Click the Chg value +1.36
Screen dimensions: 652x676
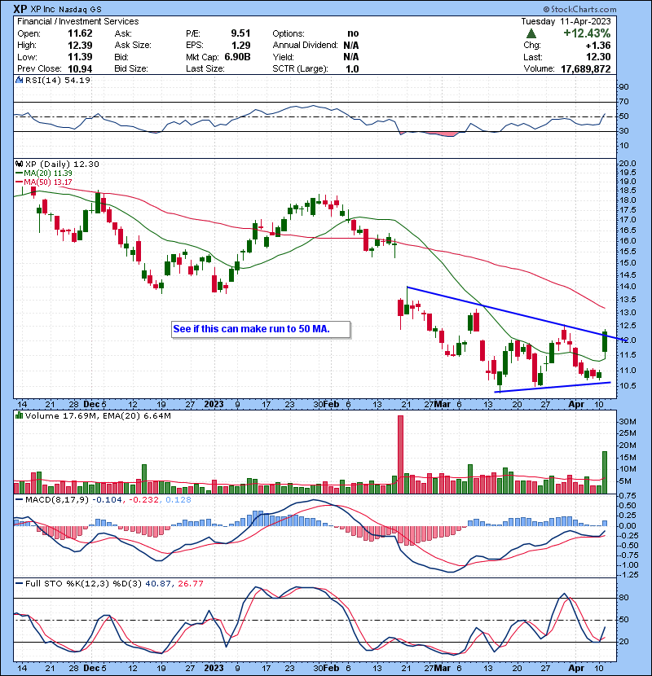tap(598, 46)
